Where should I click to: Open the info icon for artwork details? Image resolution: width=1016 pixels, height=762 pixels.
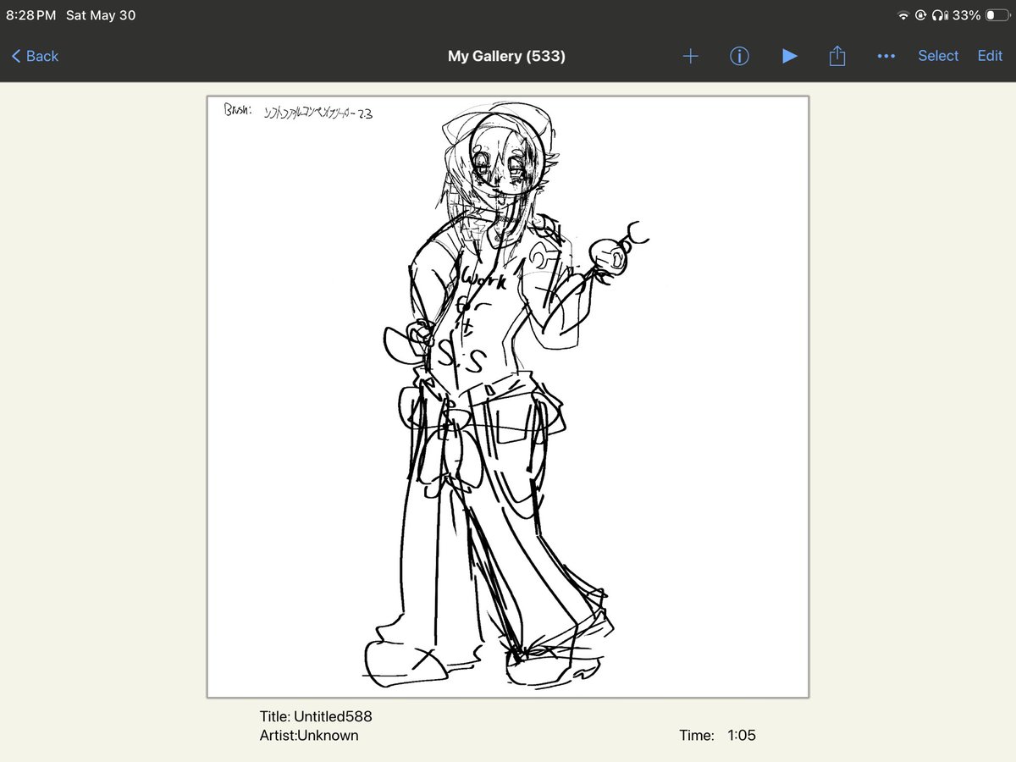pyautogui.click(x=739, y=56)
